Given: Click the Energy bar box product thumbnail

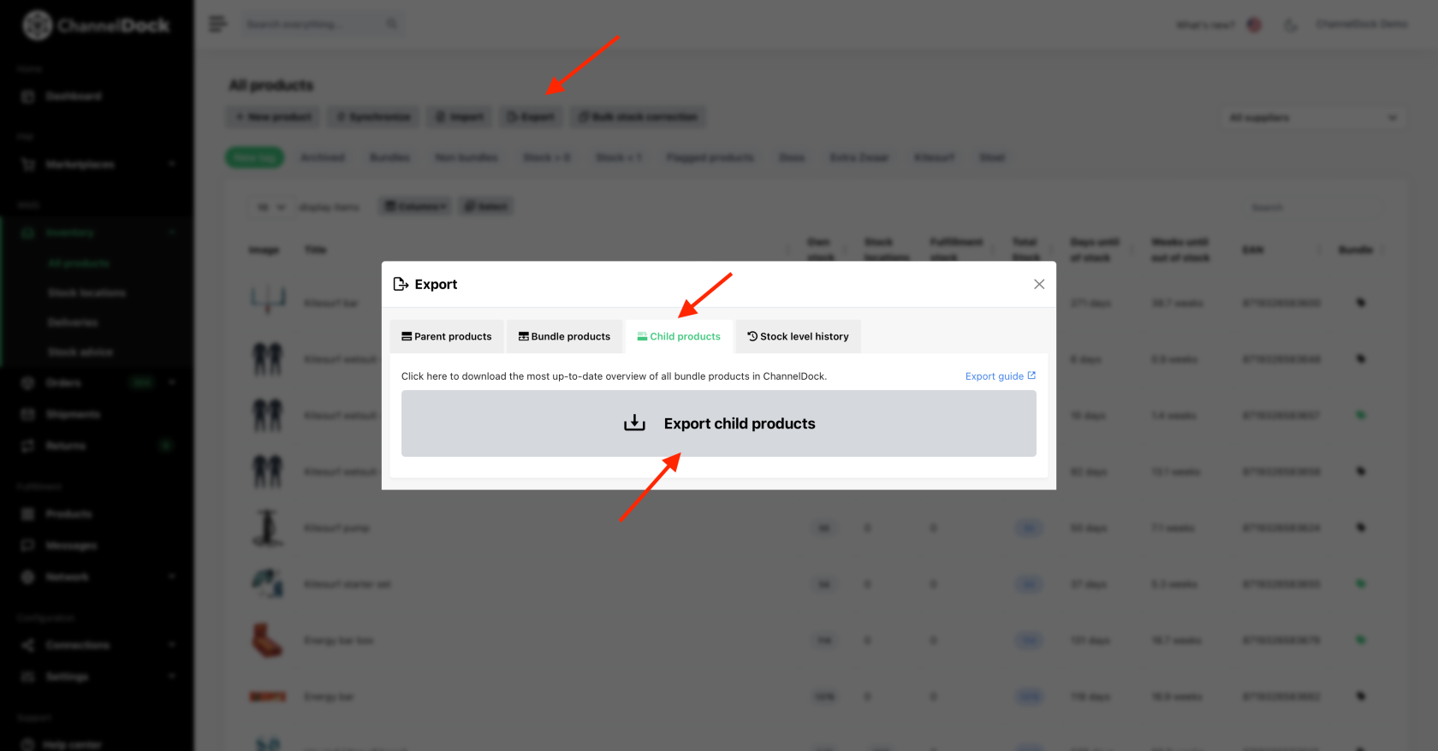Looking at the screenshot, I should pyautogui.click(x=267, y=640).
